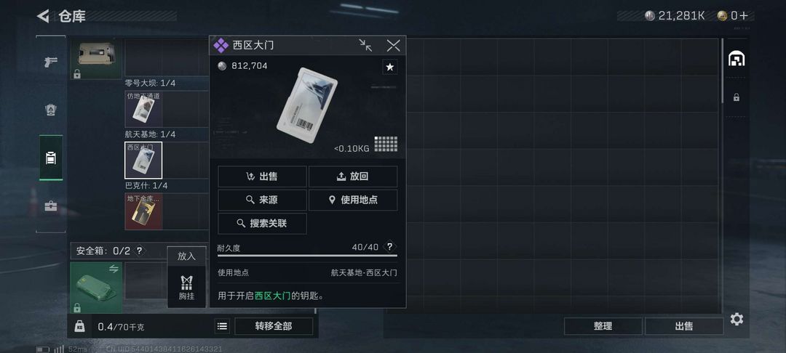Click durability question mark help icon
Screen dimensions: 786x353
pyautogui.click(x=389, y=247)
